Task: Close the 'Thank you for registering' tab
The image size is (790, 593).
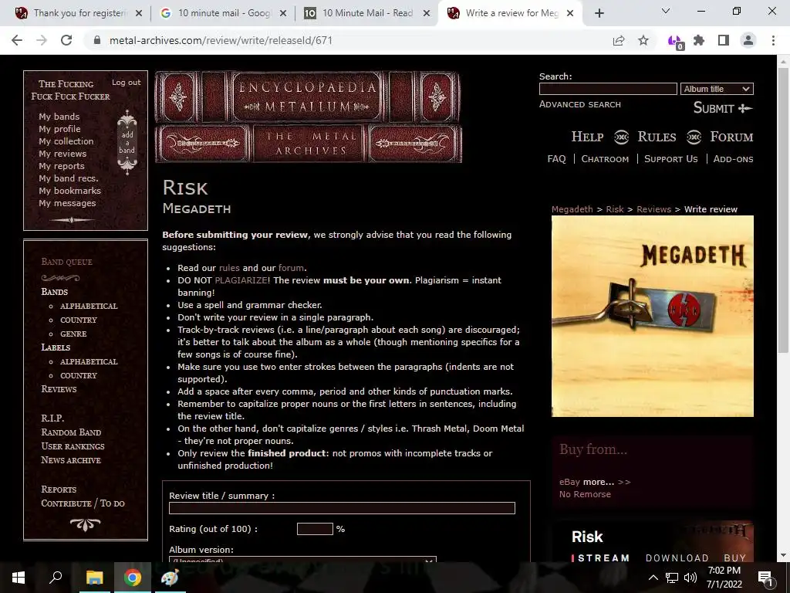Action: [139, 13]
